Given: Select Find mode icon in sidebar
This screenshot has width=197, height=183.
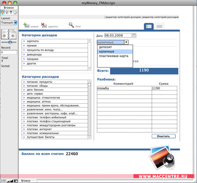Looking at the screenshot, I should pos(7,12).
